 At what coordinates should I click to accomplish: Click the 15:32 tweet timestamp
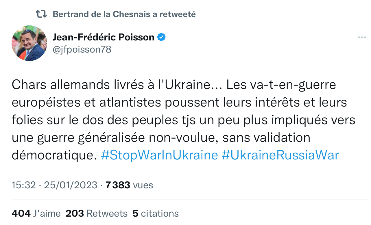[23, 185]
